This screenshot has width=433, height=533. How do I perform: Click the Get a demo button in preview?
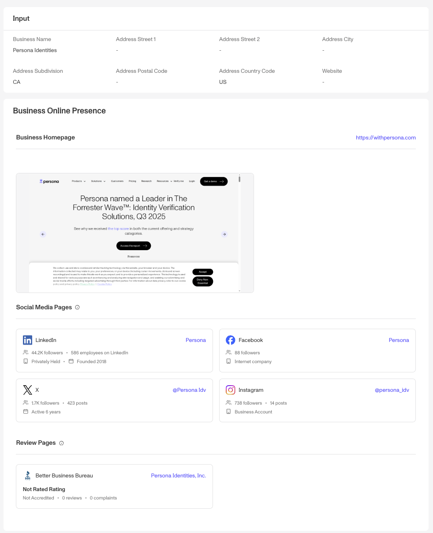pos(214,181)
